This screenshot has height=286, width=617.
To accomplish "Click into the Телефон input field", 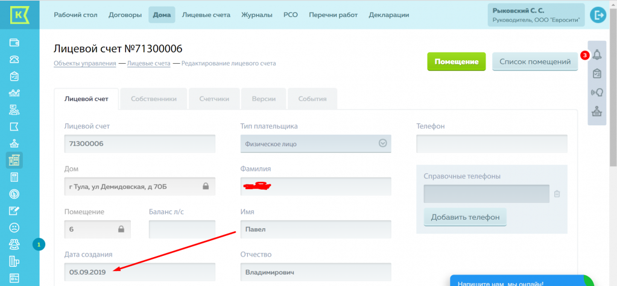I will (x=492, y=144).
